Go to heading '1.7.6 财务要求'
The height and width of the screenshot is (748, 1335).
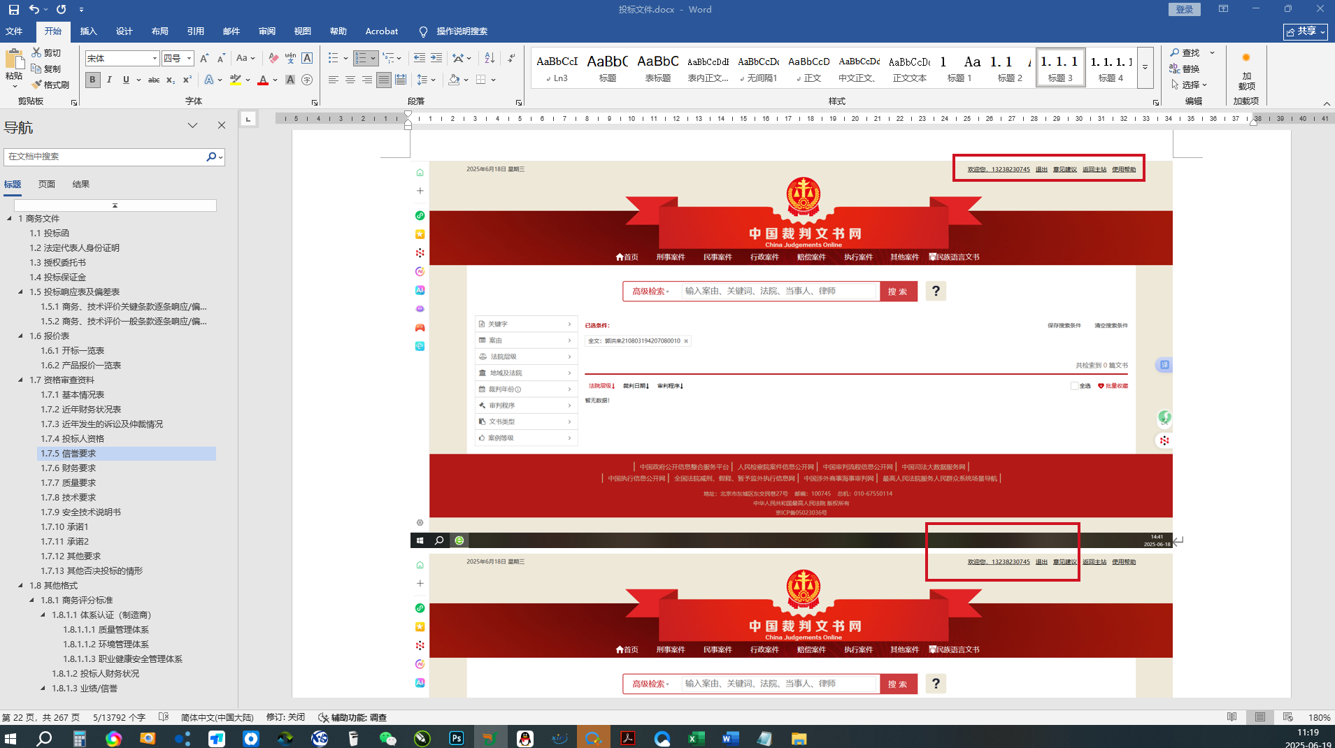pyautogui.click(x=69, y=468)
